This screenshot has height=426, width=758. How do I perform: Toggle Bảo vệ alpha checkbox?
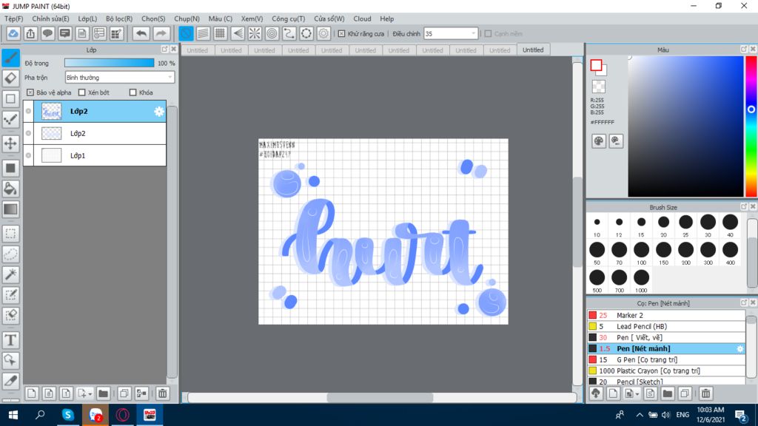point(30,92)
